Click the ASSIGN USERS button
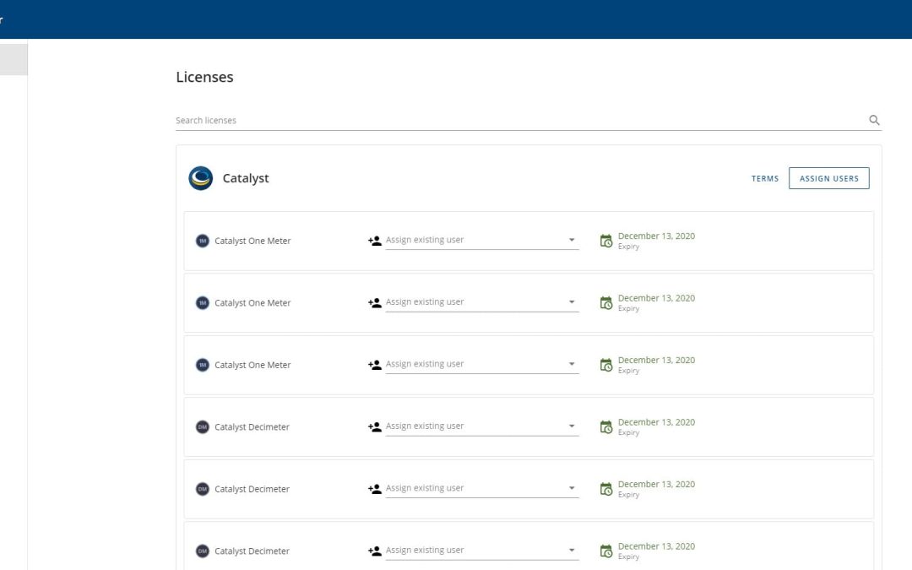This screenshot has width=912, height=570. point(829,178)
